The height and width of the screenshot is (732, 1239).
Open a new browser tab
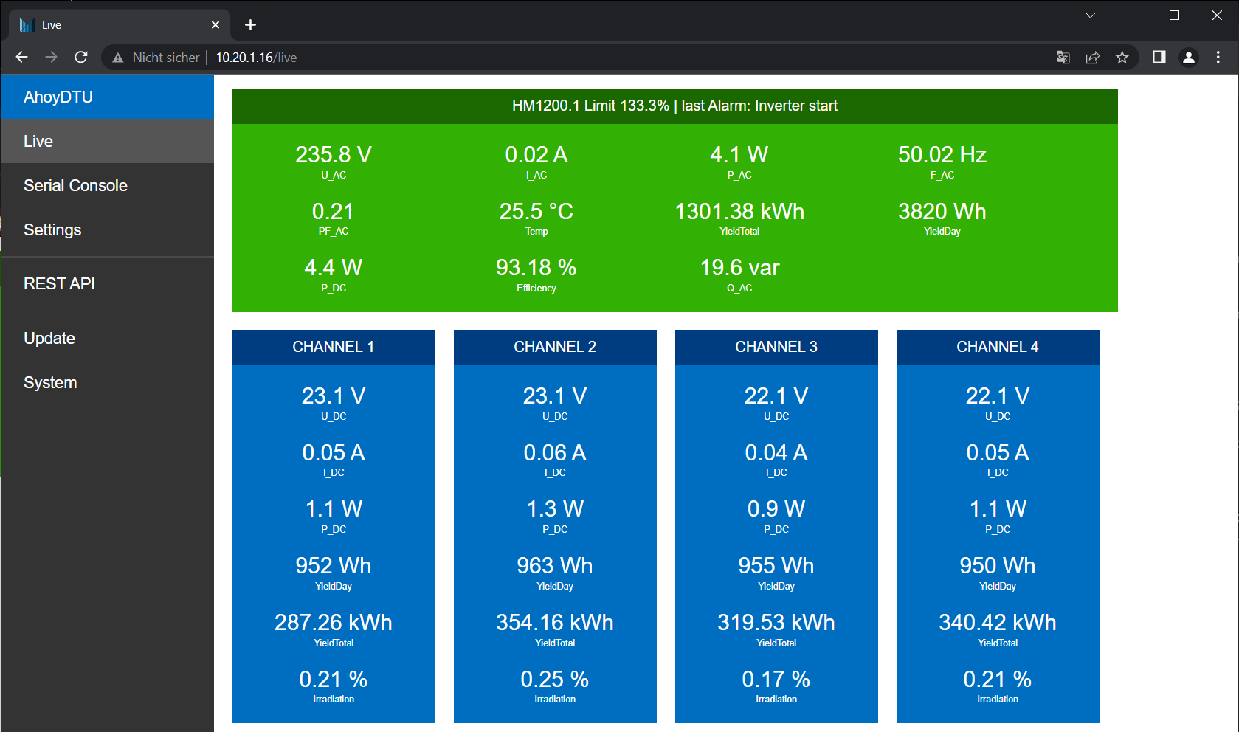click(250, 25)
